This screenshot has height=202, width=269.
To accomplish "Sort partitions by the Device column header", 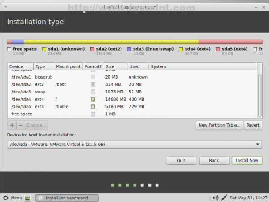I will pos(20,66).
